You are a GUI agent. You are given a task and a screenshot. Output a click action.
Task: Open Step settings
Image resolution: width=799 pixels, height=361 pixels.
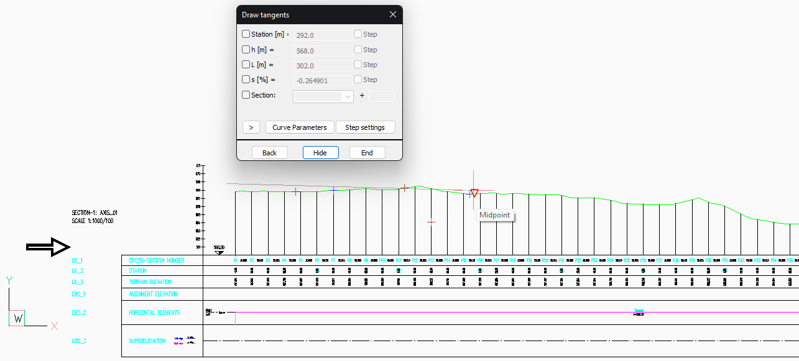pyautogui.click(x=365, y=127)
